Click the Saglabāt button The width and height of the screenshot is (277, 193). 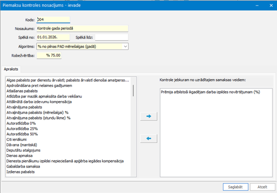(x=235, y=187)
